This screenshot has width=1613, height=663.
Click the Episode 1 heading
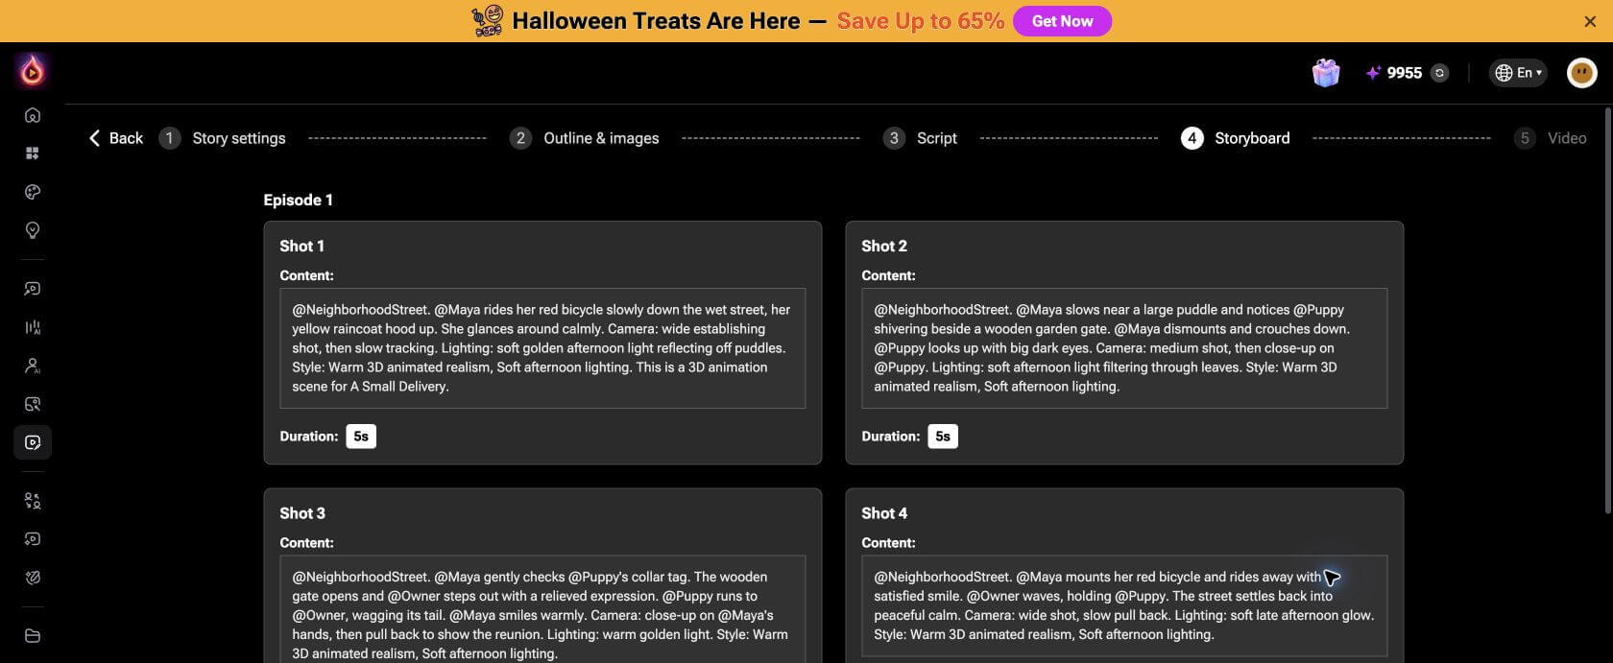(299, 200)
